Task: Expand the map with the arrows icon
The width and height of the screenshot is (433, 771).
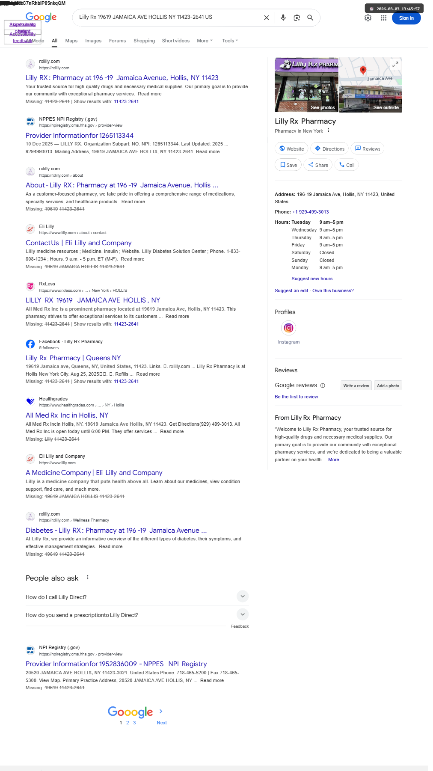Action: point(395,64)
